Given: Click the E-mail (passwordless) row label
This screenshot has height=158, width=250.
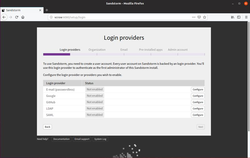Looking at the screenshot, I should click(x=60, y=89).
